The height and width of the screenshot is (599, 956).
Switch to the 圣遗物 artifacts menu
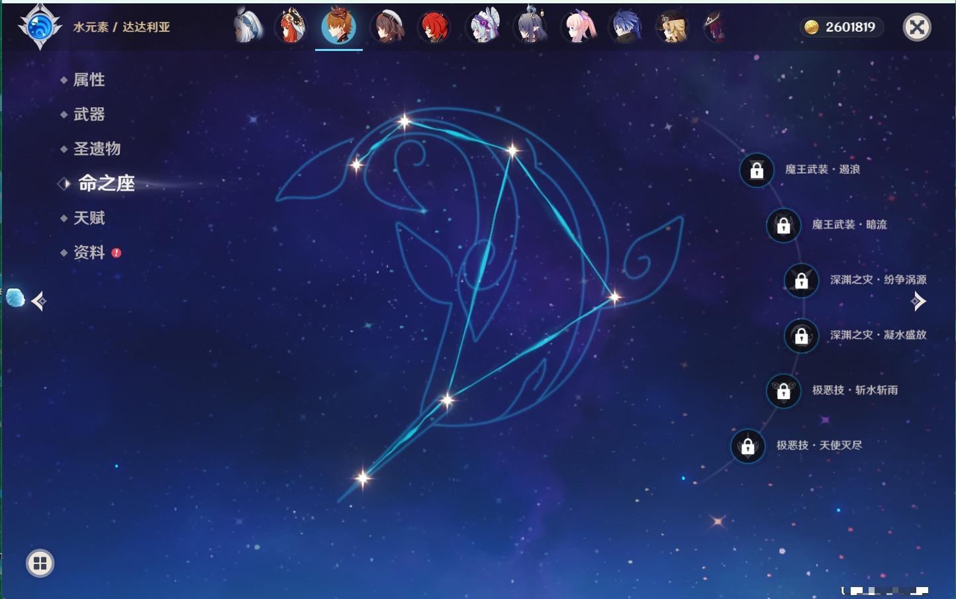(x=97, y=149)
